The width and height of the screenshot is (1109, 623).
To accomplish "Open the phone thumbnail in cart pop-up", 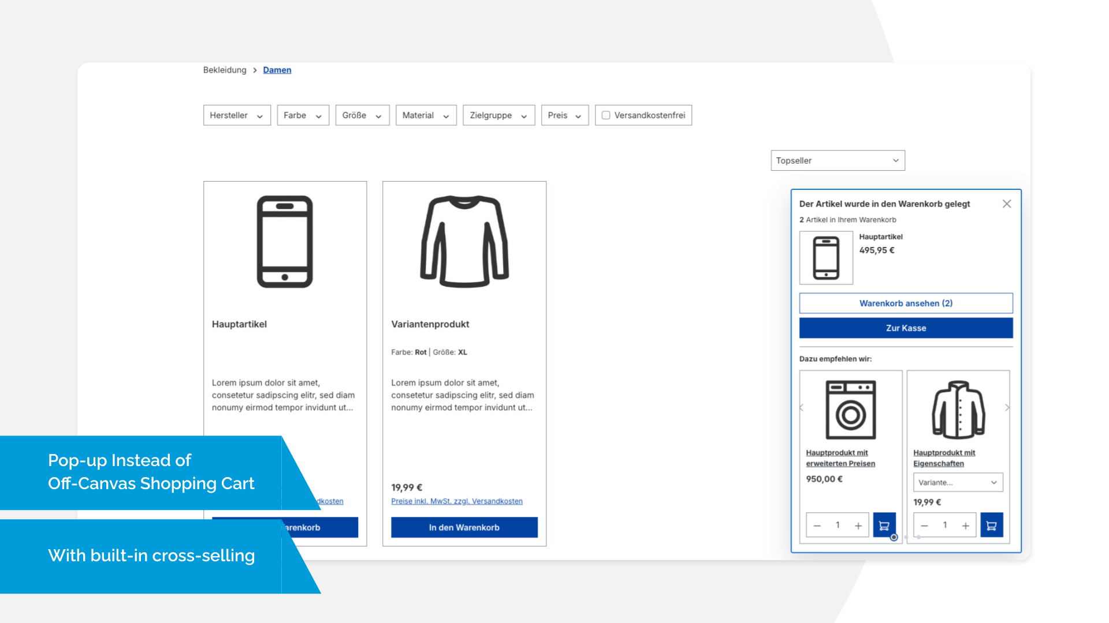I will pos(826,258).
